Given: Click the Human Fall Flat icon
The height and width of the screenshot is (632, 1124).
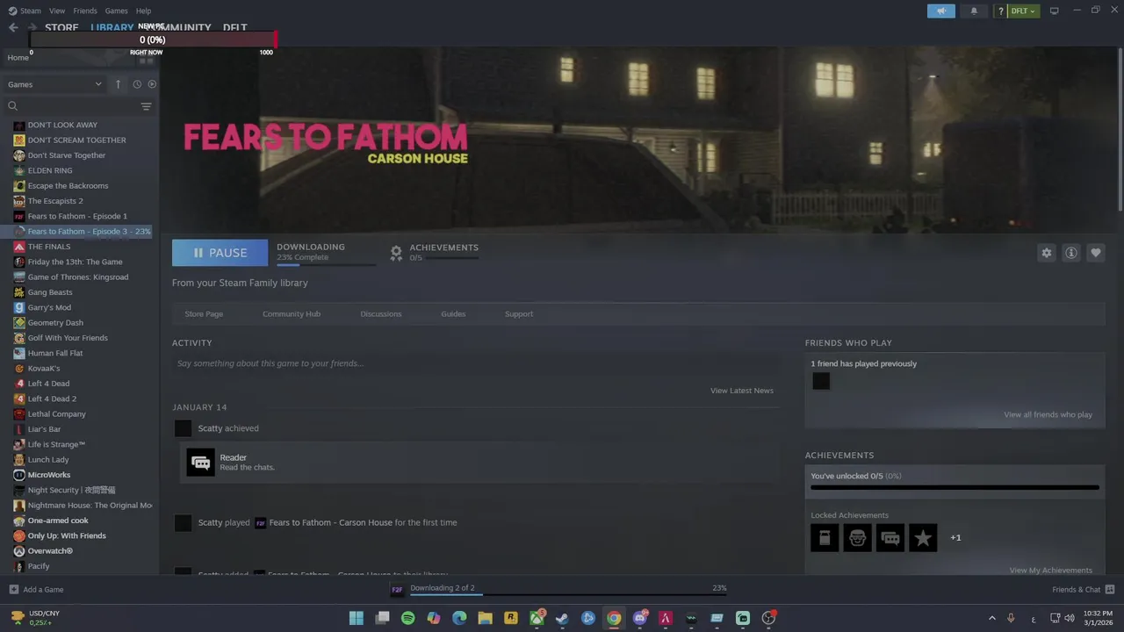Looking at the screenshot, I should [19, 353].
